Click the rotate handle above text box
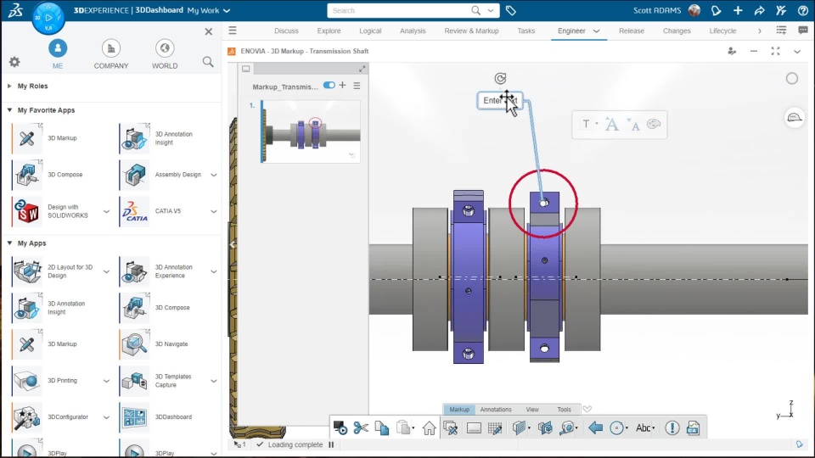The height and width of the screenshot is (458, 815). click(x=500, y=78)
